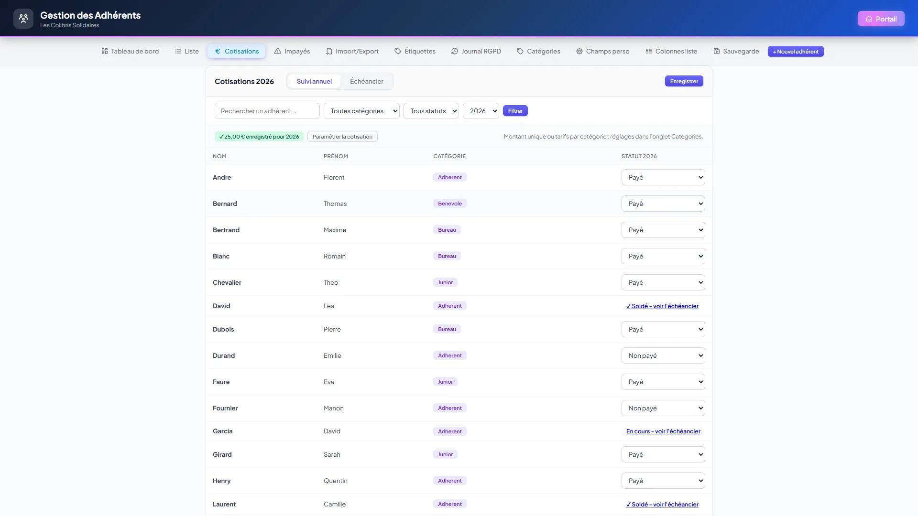Click the Enregistrer button
Screen dimensions: 918x516
tap(684, 81)
